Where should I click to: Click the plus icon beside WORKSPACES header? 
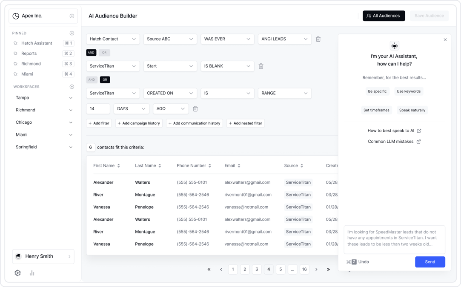72,86
